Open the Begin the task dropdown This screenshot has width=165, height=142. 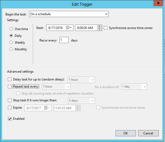click(x=69, y=14)
